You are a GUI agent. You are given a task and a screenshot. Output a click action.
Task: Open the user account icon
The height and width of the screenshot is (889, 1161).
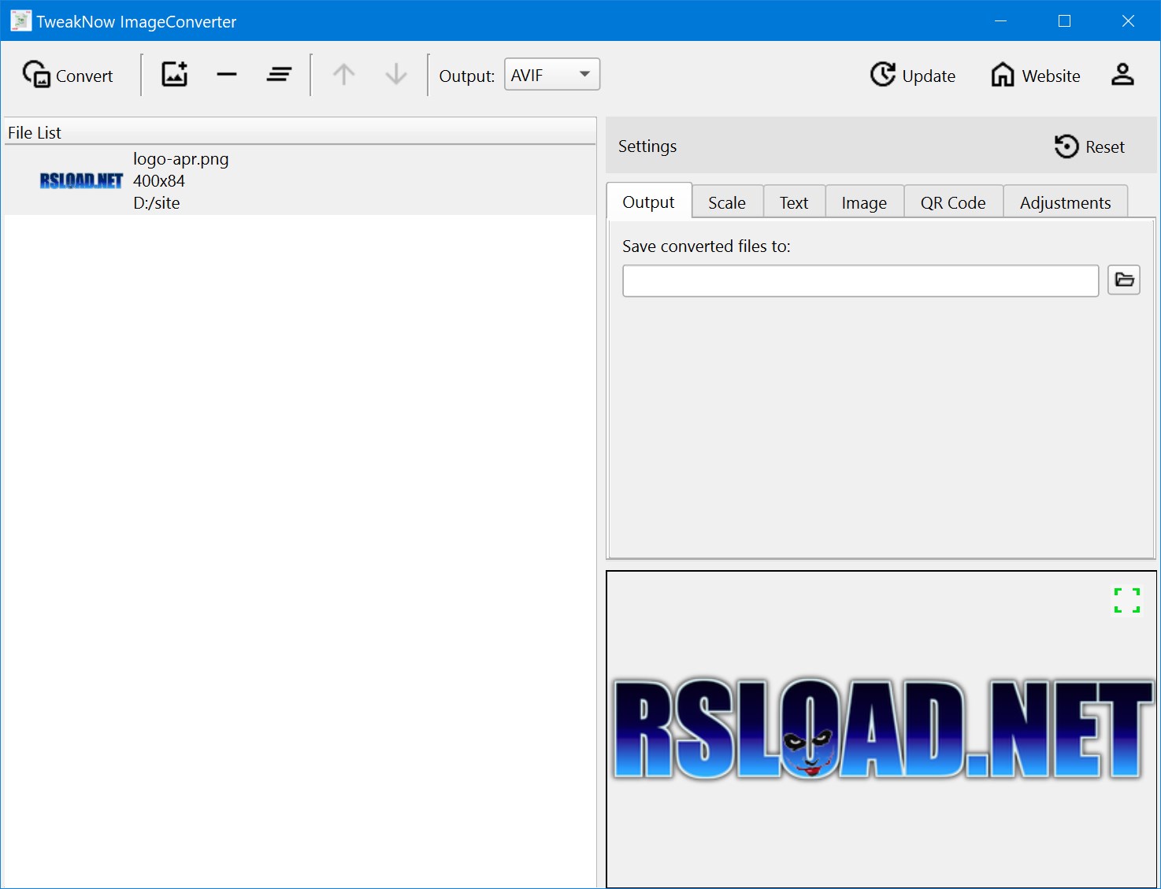1122,75
